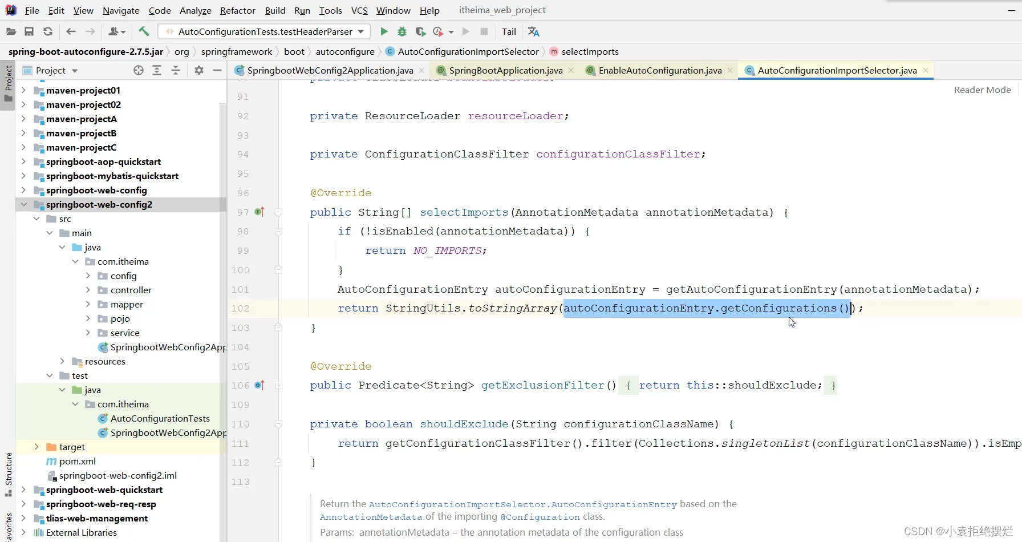This screenshot has width=1022, height=542.
Task: Collapse all in Project panel
Action: pos(176,70)
